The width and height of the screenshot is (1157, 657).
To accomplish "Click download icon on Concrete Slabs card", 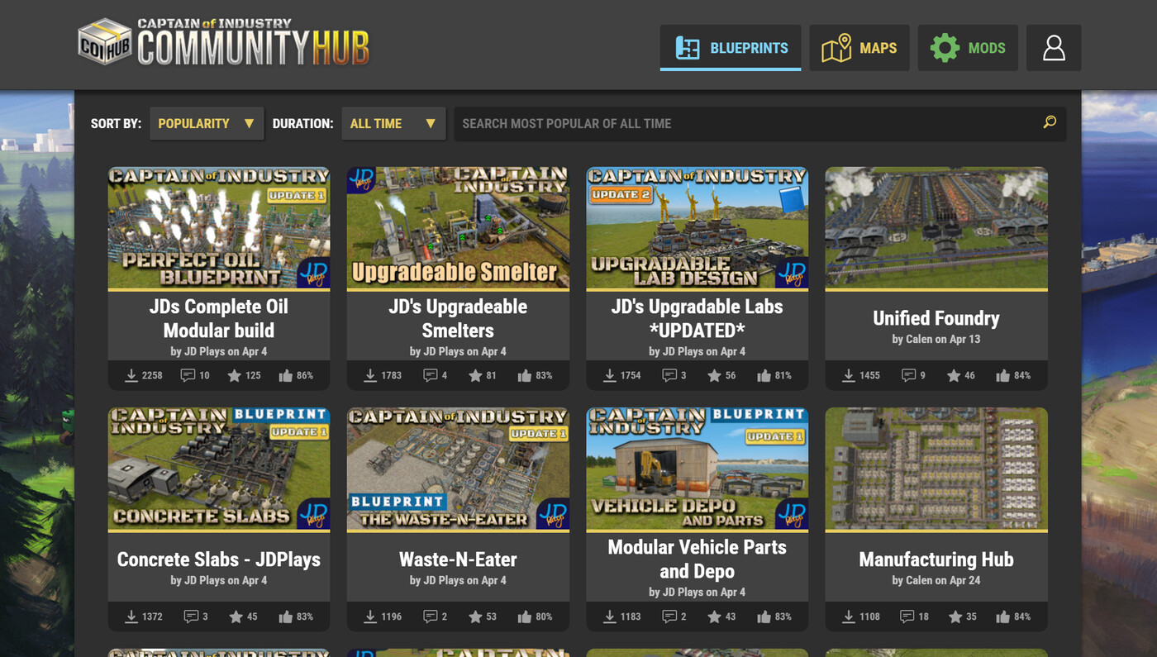I will [131, 617].
